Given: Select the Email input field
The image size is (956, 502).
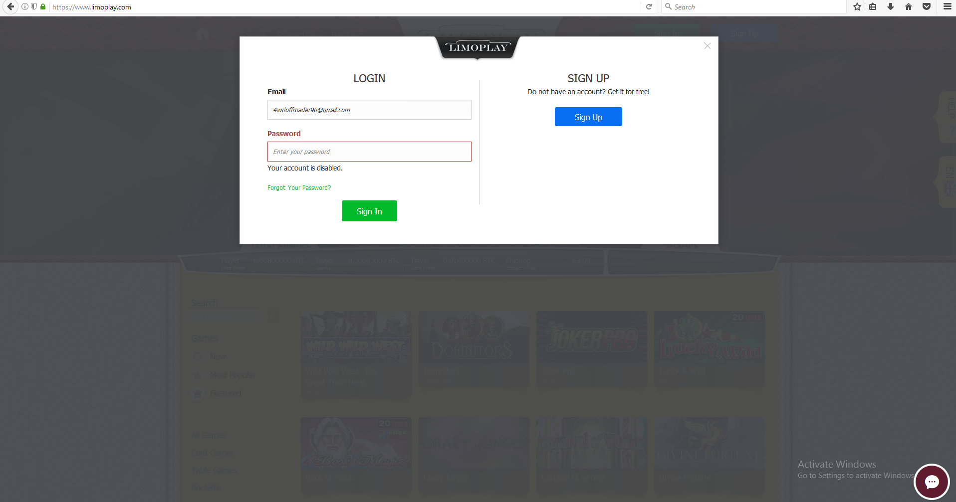Looking at the screenshot, I should coord(369,110).
